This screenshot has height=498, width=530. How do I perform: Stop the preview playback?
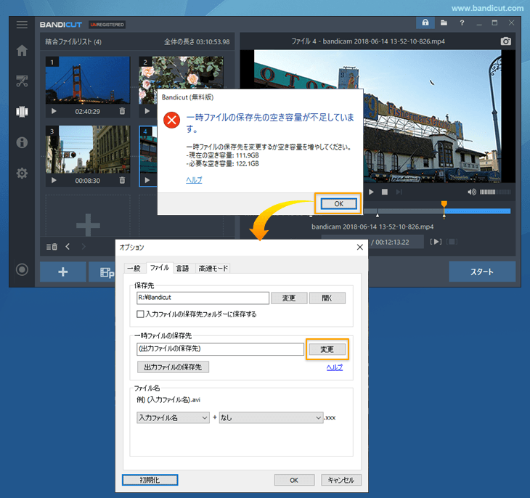[385, 192]
